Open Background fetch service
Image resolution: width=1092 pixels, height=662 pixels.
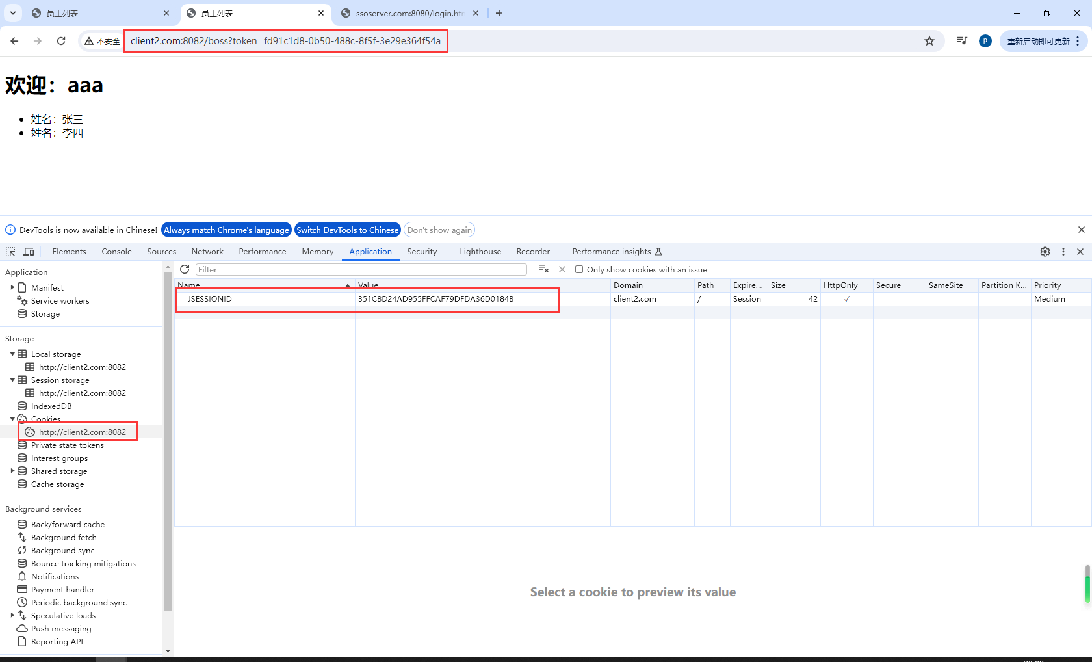click(x=64, y=537)
